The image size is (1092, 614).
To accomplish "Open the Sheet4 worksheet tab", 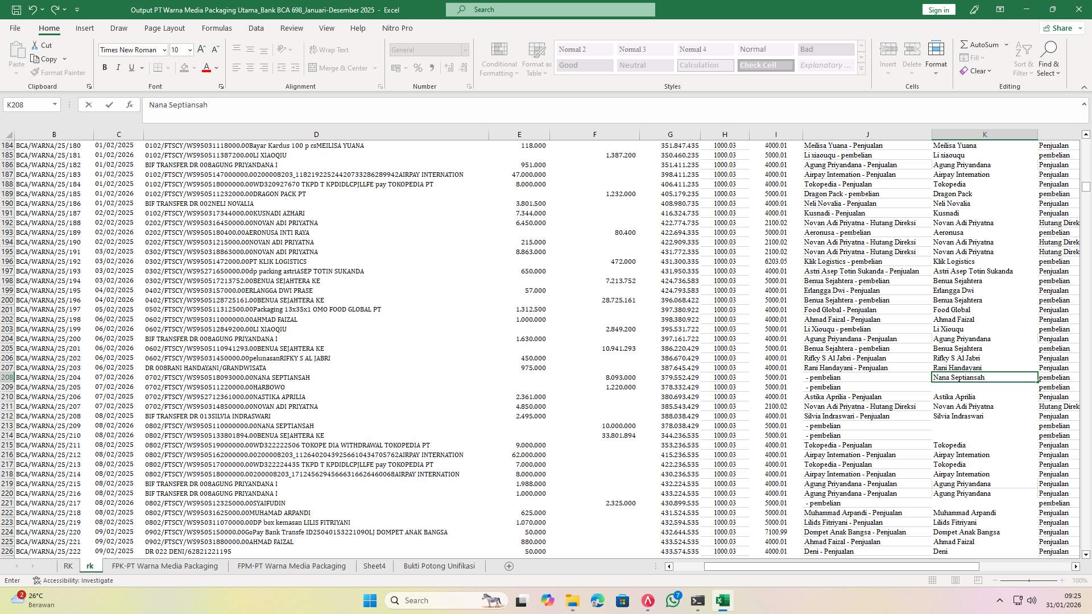I will click(x=374, y=566).
